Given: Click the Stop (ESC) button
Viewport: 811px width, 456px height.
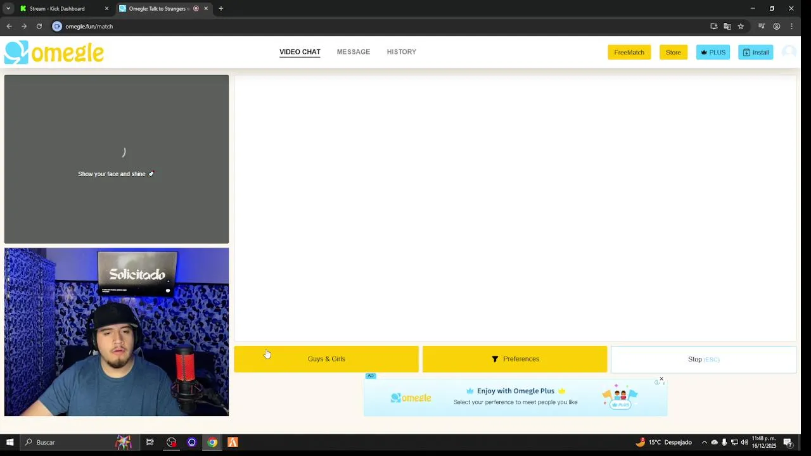Looking at the screenshot, I should coord(703,359).
